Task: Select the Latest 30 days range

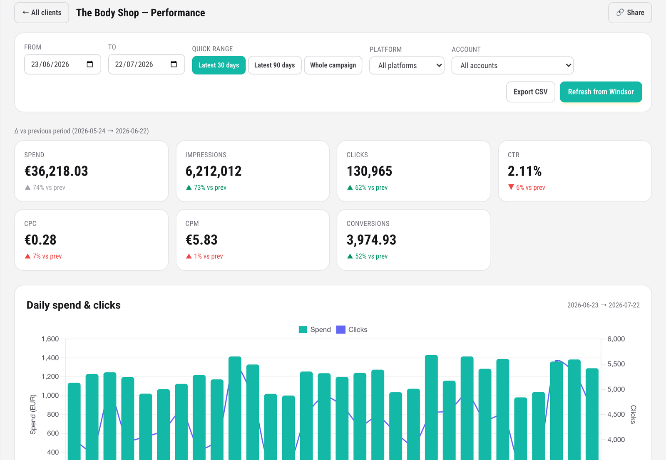Action: [x=219, y=65]
